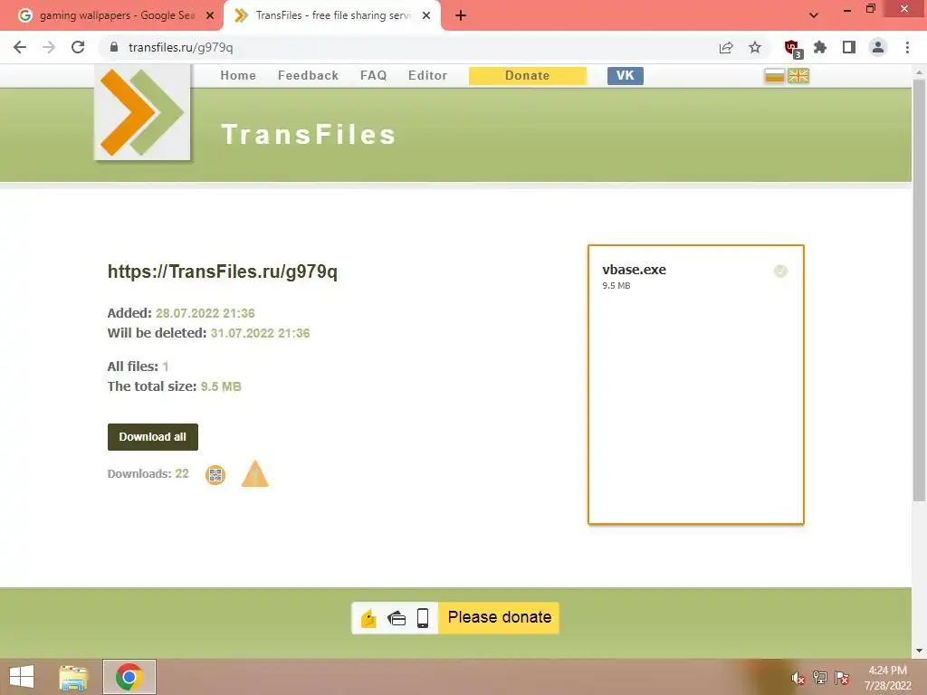Viewport: 927px width, 695px height.
Task: Open the VK button
Action: (x=626, y=76)
